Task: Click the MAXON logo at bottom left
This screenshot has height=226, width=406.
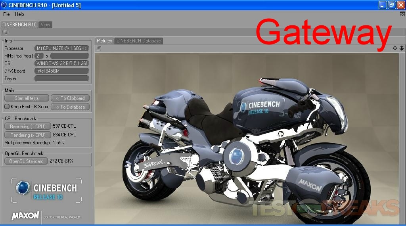Action: pos(25,216)
